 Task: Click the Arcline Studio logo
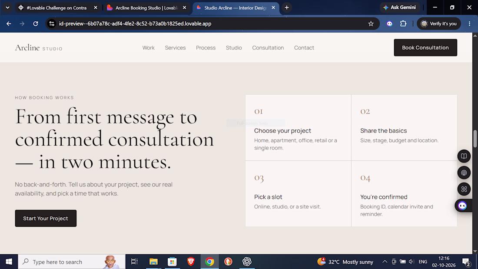coord(39,48)
